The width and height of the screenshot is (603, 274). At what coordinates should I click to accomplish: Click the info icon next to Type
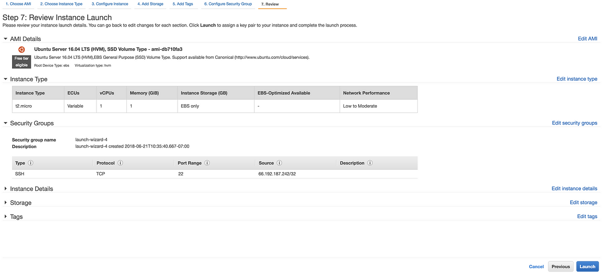[x=30, y=163]
